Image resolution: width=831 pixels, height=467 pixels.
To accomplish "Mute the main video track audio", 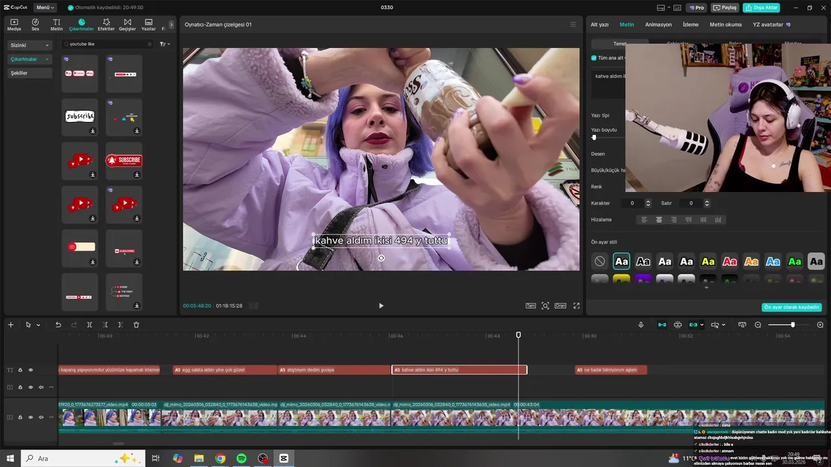I will (41, 417).
